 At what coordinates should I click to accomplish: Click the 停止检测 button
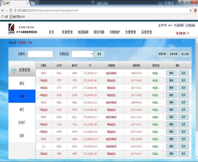point(185,54)
